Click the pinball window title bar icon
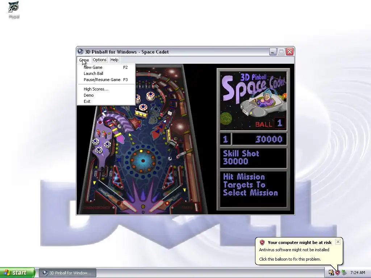The height and width of the screenshot is (278, 371). click(x=80, y=51)
